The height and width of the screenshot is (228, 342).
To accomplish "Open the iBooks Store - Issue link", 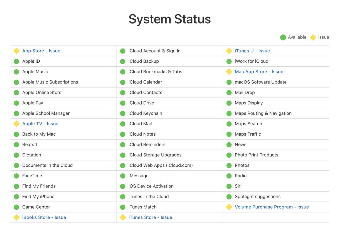I will coord(44,217).
